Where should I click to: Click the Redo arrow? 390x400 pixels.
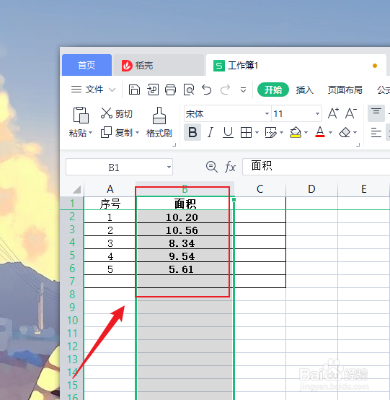(225, 90)
